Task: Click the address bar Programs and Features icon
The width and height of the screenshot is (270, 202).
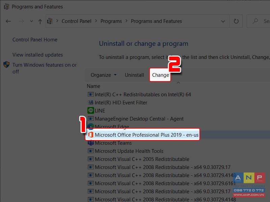Action: [50, 21]
